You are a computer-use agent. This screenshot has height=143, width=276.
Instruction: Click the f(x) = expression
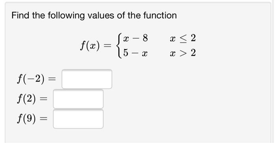pyautogui.click(x=96, y=46)
